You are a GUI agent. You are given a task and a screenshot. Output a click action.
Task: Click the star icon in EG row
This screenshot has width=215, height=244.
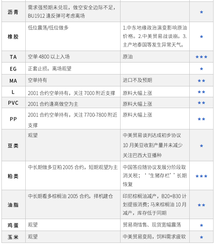[201, 69]
